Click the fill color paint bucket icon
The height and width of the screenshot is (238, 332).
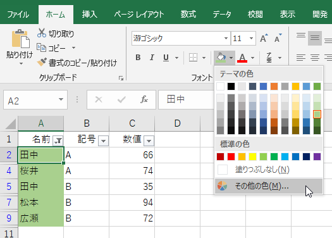click(x=221, y=58)
